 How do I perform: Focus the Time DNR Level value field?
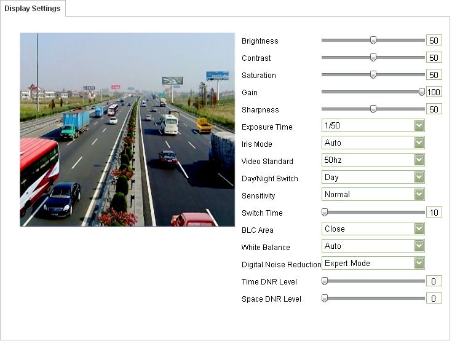coord(434,281)
